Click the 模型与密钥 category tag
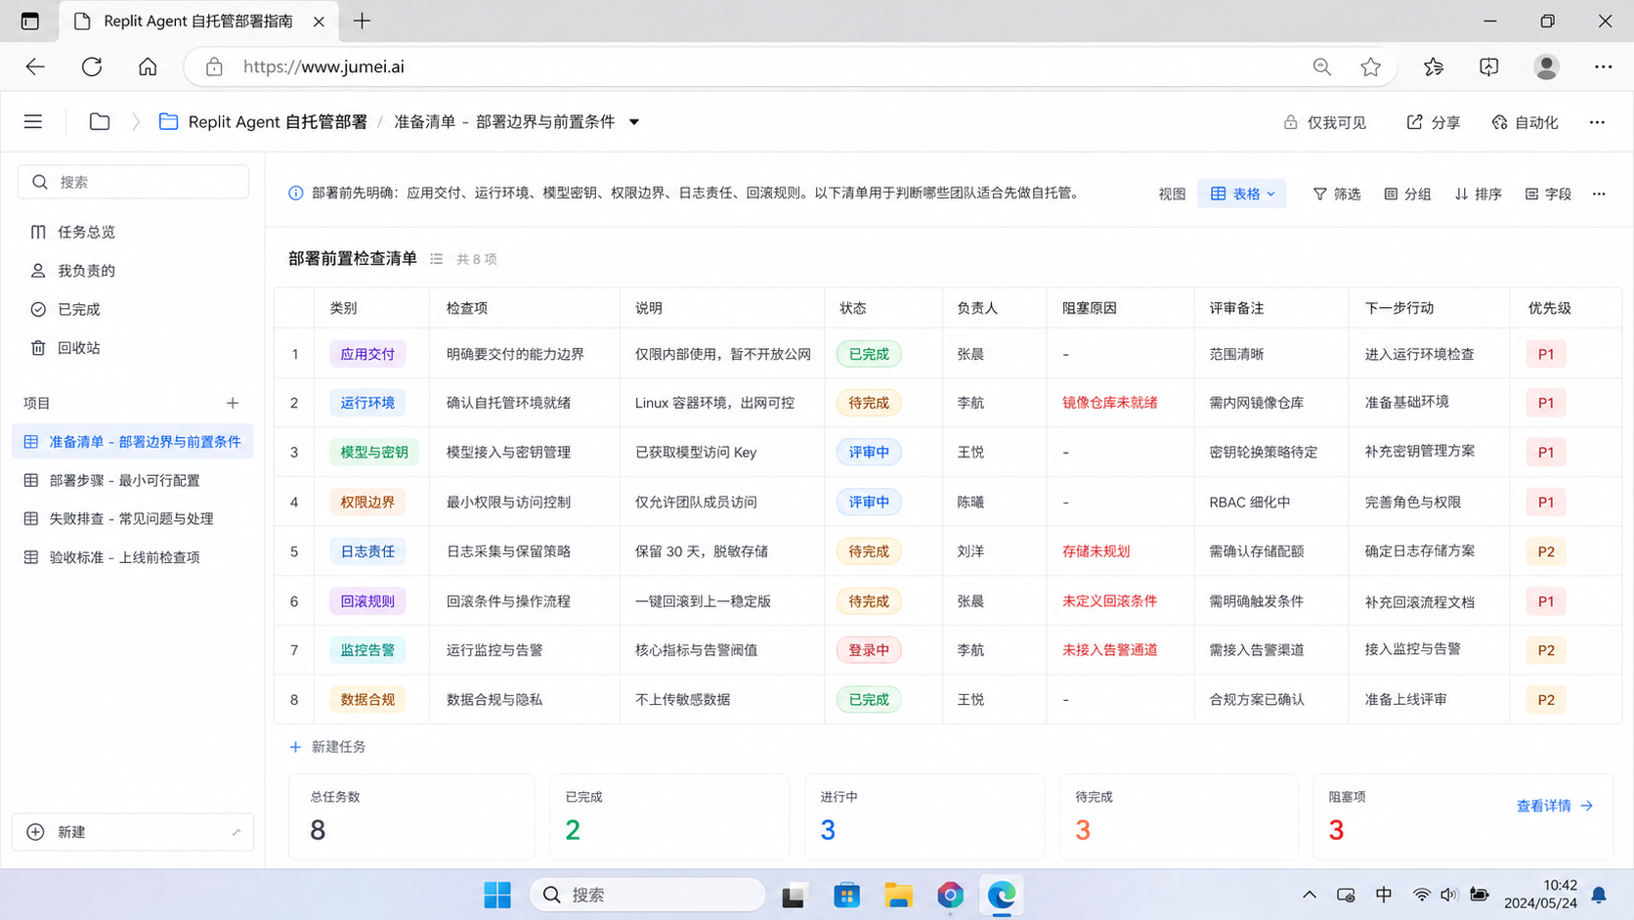Viewport: 1634px width, 920px height. tap(374, 453)
